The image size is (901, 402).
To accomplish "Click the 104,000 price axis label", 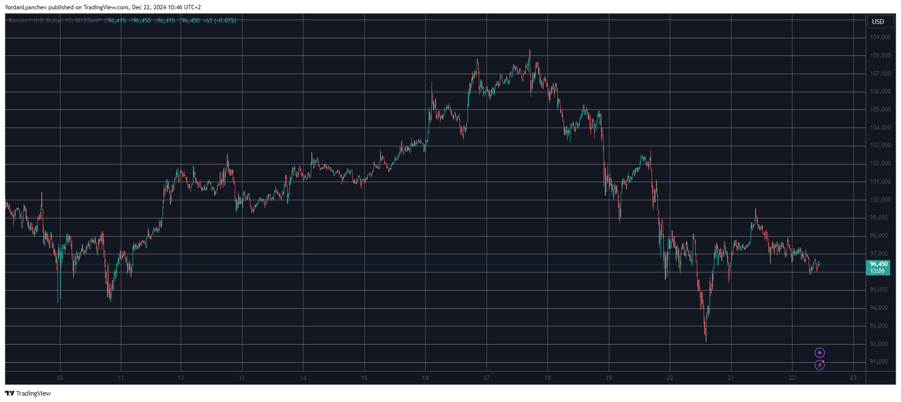I will coord(880,128).
